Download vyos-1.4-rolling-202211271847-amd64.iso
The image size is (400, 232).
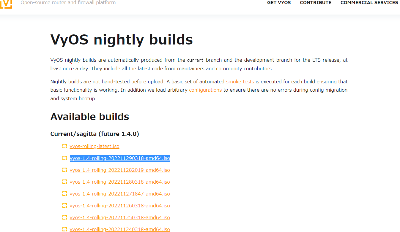[120, 194]
